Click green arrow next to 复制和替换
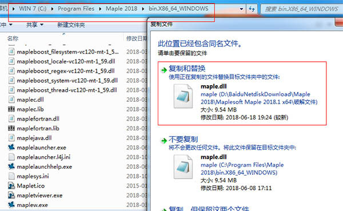 (163, 70)
